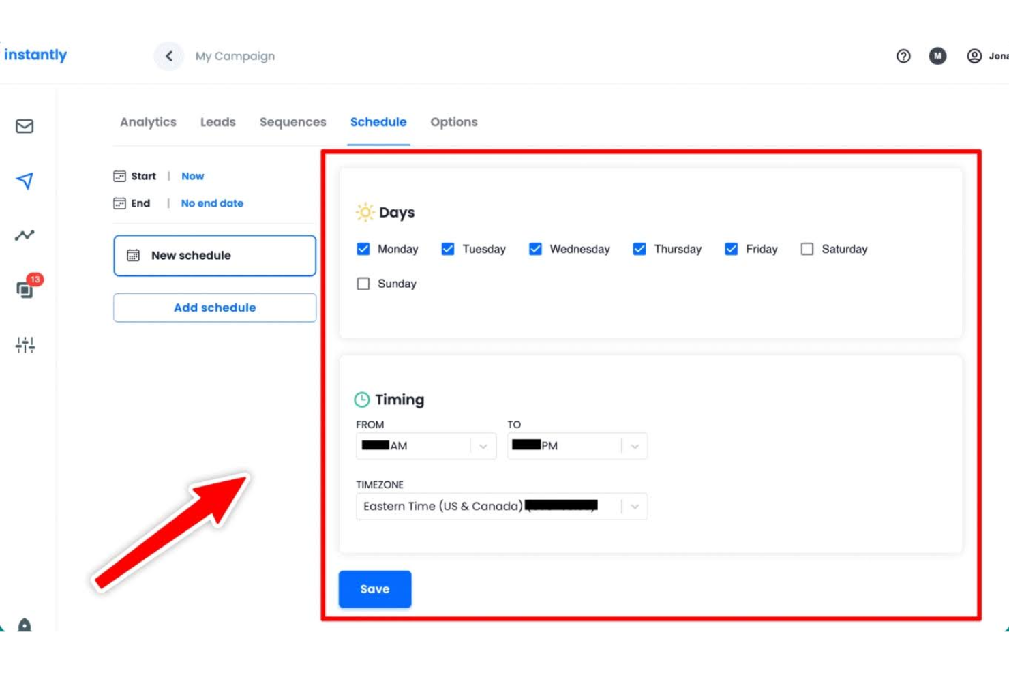Open the settings sliders icon in sidebar
Screen dimensions: 1009x673
tap(24, 345)
